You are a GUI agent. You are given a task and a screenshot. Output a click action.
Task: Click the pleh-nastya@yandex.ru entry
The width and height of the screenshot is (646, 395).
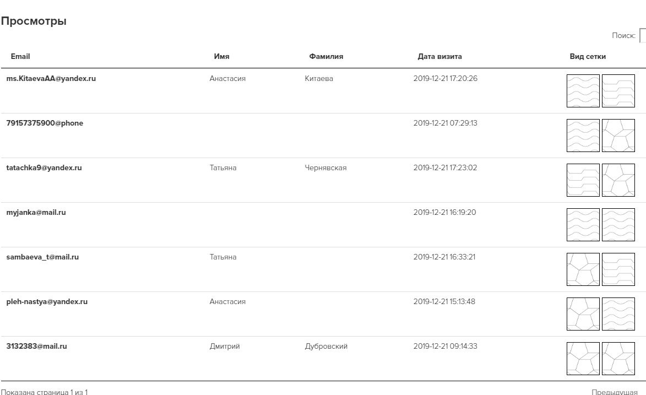pyautogui.click(x=47, y=301)
